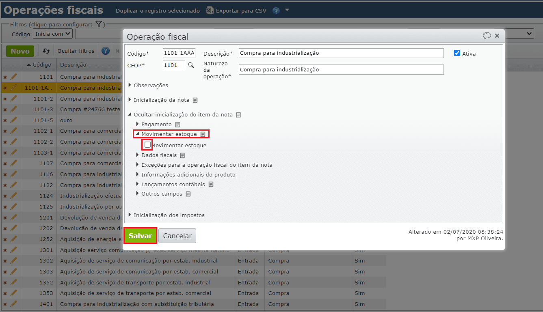Click Ocultar filtros in the toolbar

(76, 51)
